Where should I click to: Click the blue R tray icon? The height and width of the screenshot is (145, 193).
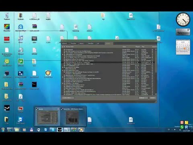187,127
